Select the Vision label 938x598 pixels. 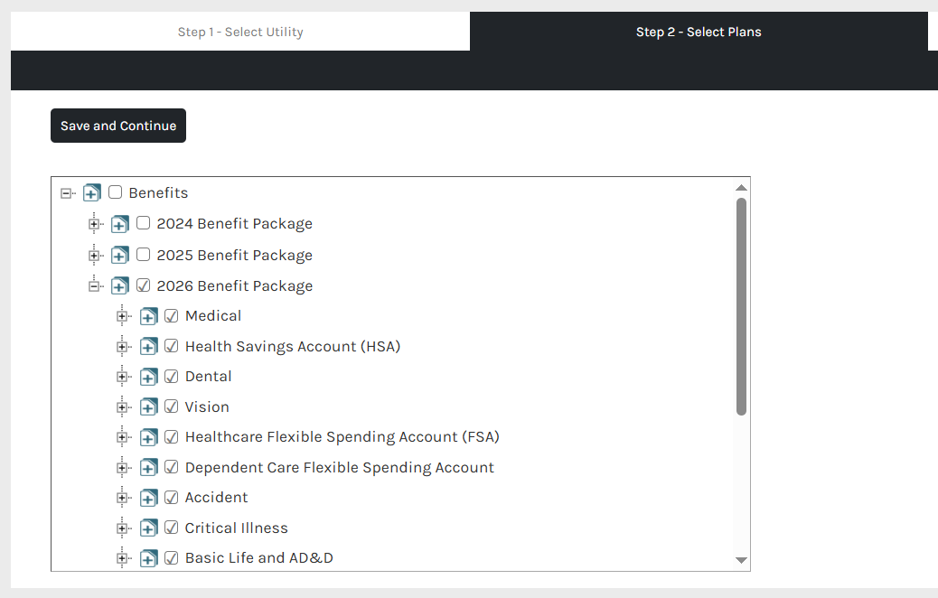207,406
